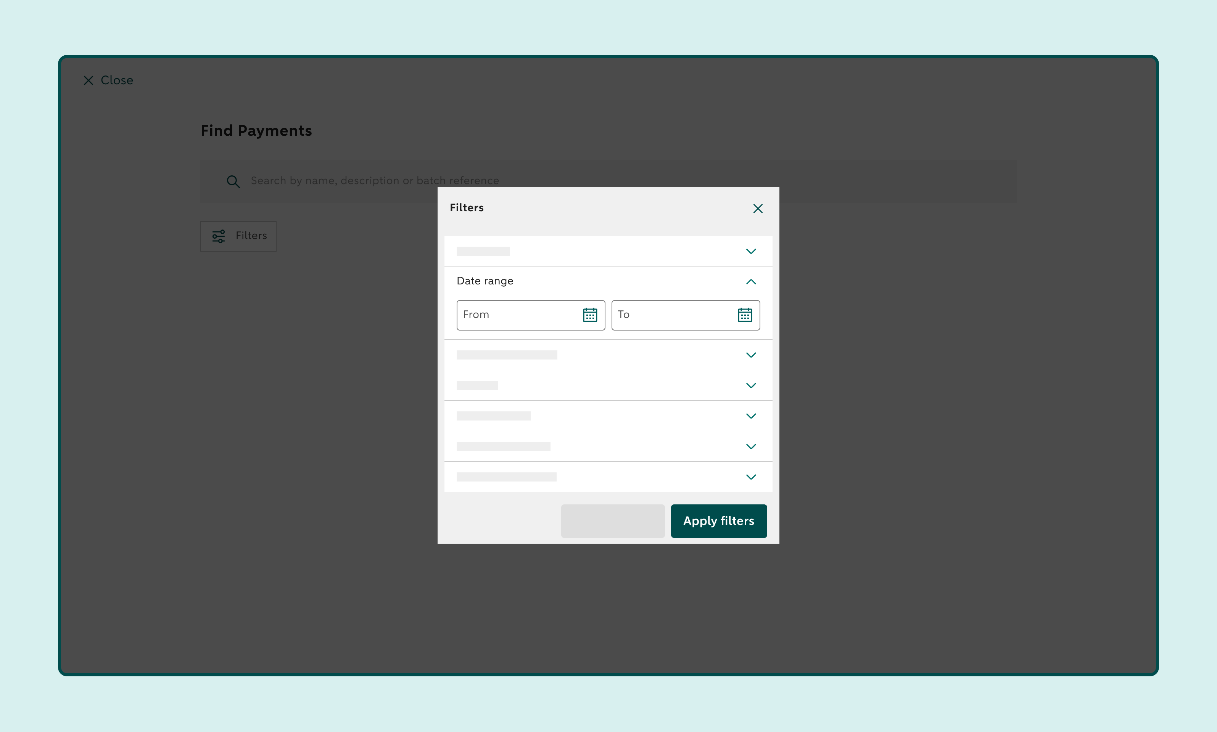Click the sliders icon on Filters button
This screenshot has height=732, width=1217.
click(x=219, y=236)
